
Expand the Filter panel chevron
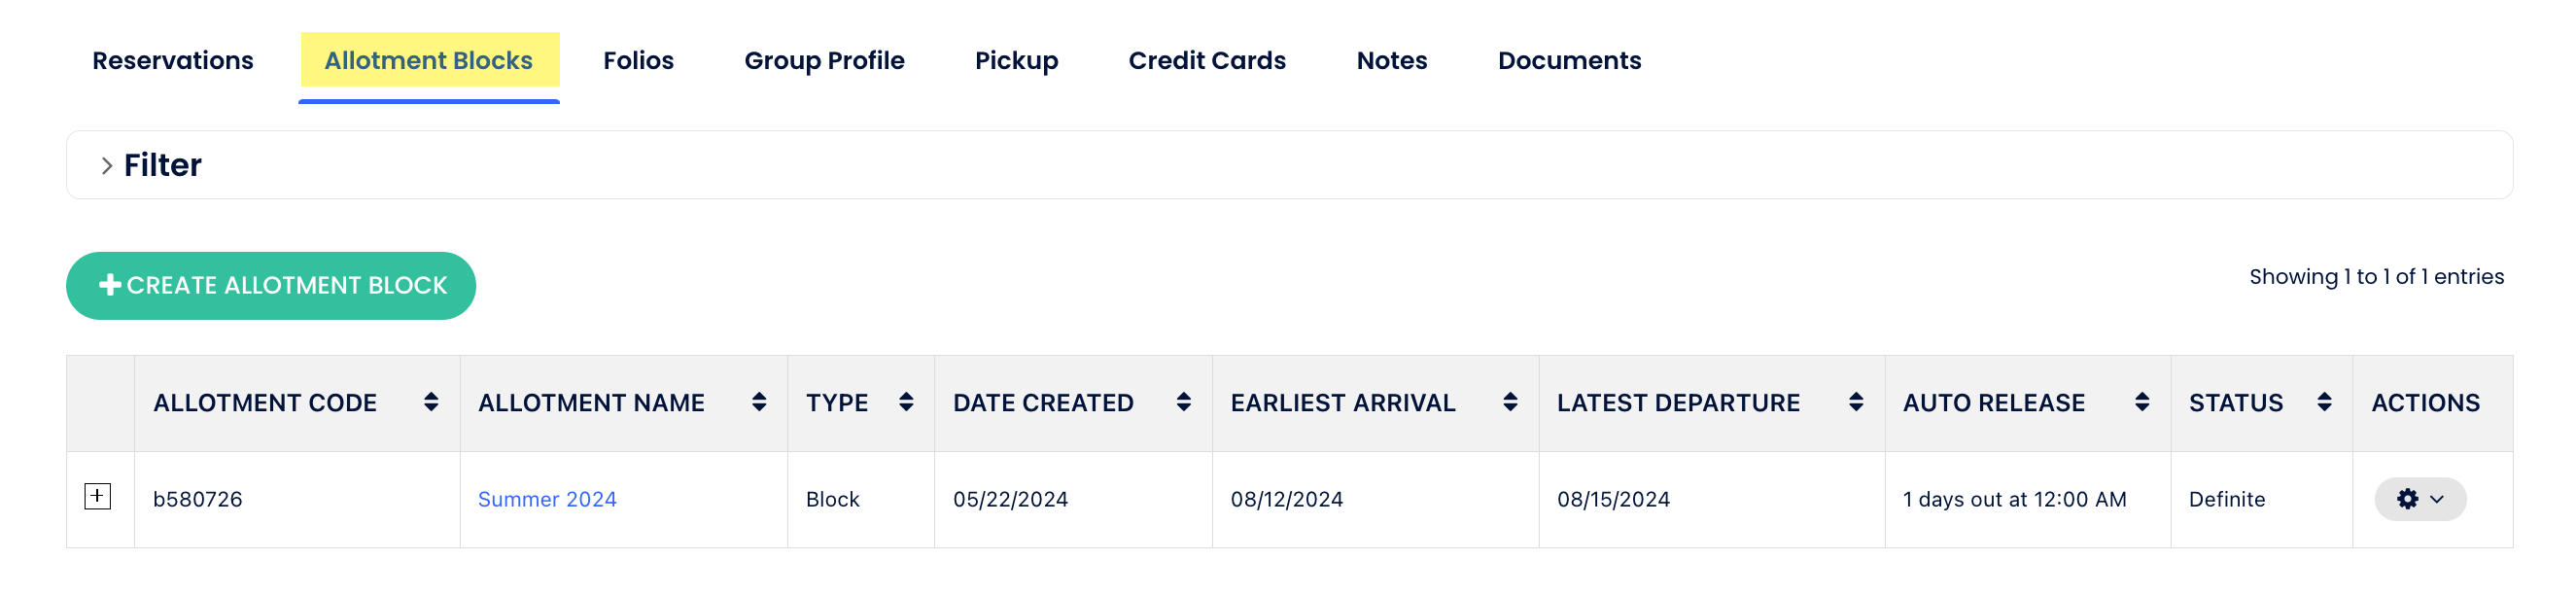coord(107,166)
